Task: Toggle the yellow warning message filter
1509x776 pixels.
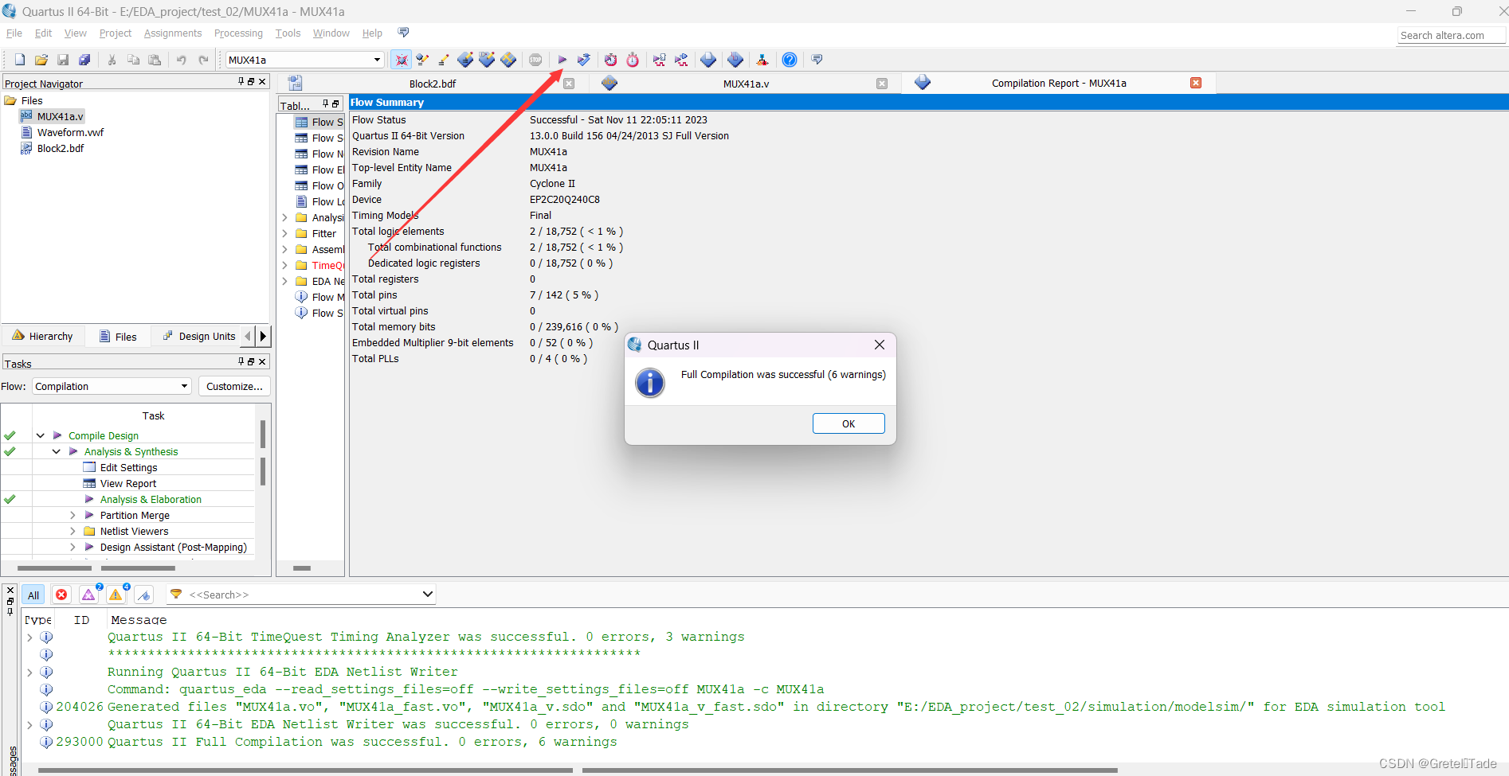Action: click(x=116, y=595)
